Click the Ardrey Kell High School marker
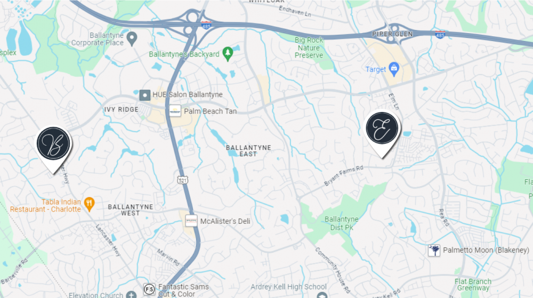Viewport: 533px width, 298px height. click(322, 295)
